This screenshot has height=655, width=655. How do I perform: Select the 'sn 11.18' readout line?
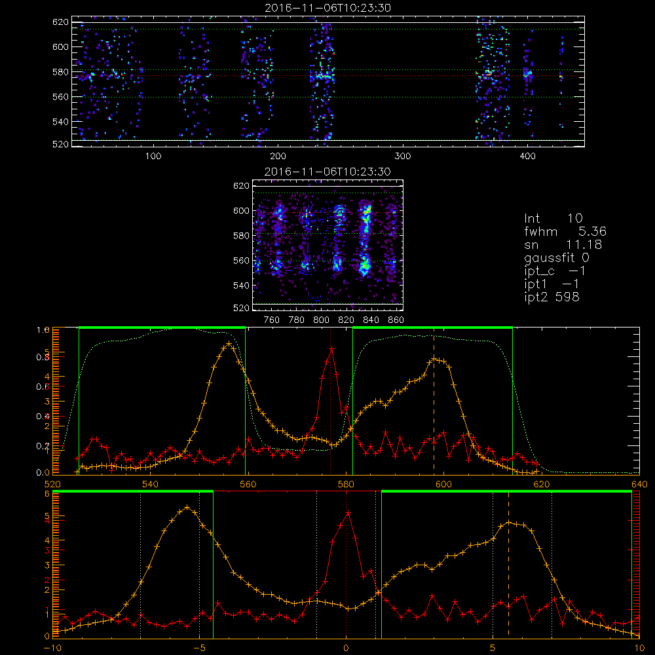pyautogui.click(x=563, y=244)
